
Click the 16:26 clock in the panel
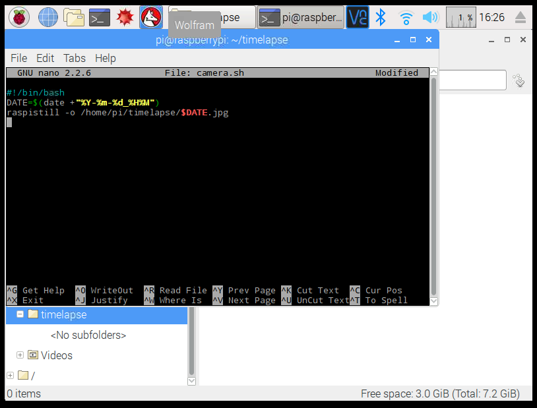(x=492, y=17)
